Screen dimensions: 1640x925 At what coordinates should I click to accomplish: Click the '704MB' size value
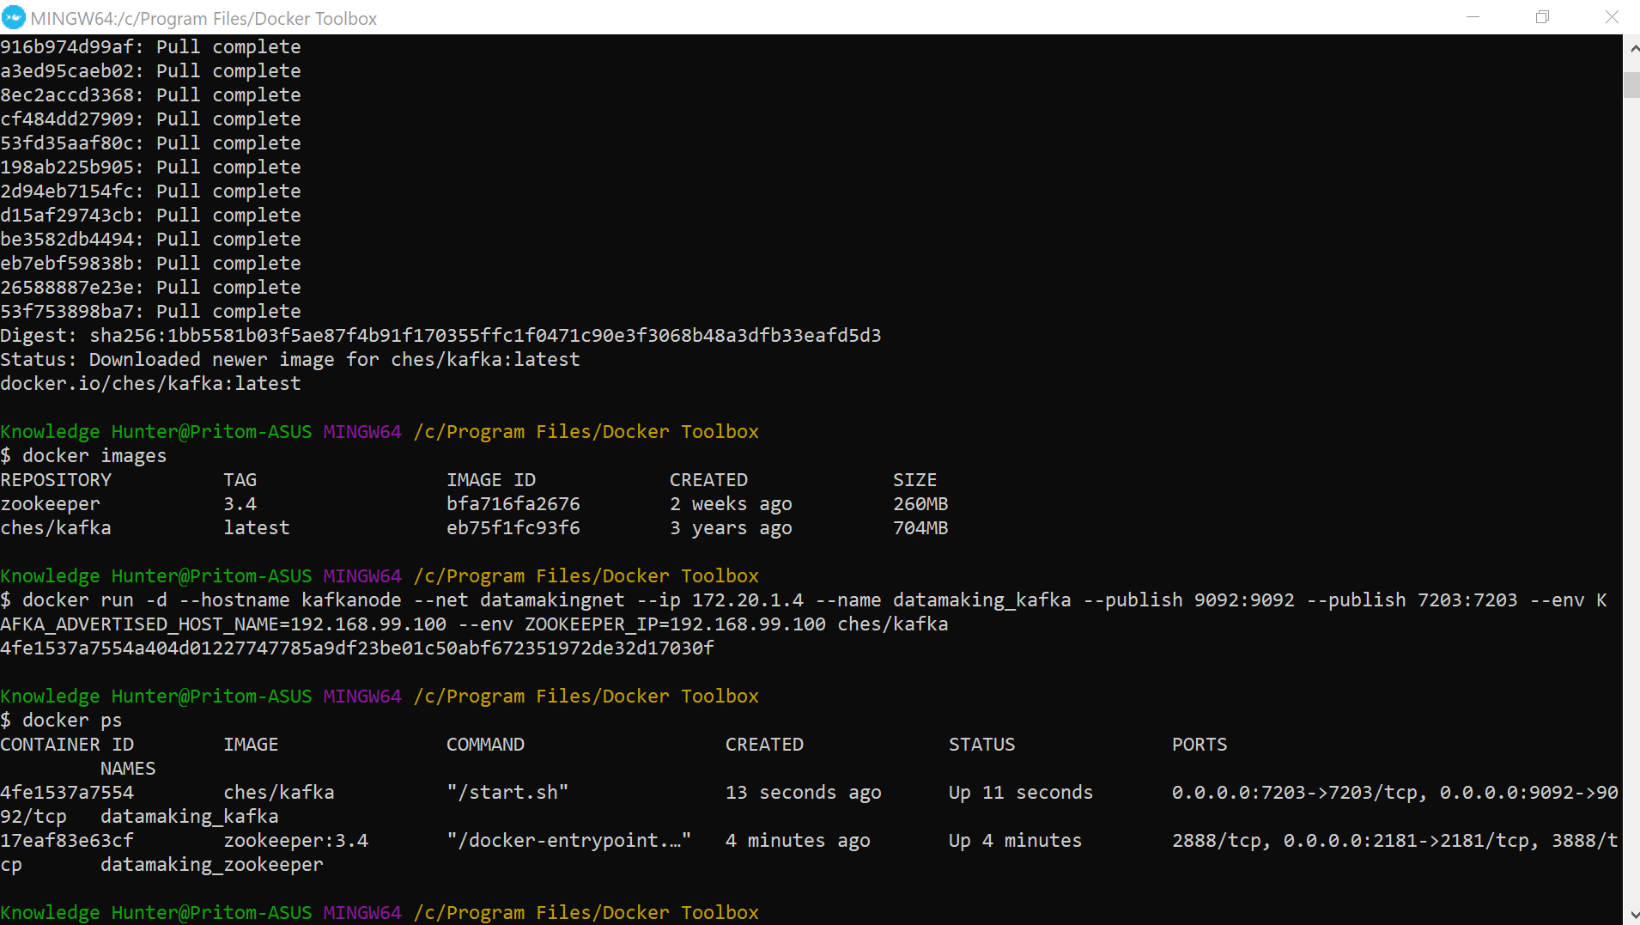point(920,528)
